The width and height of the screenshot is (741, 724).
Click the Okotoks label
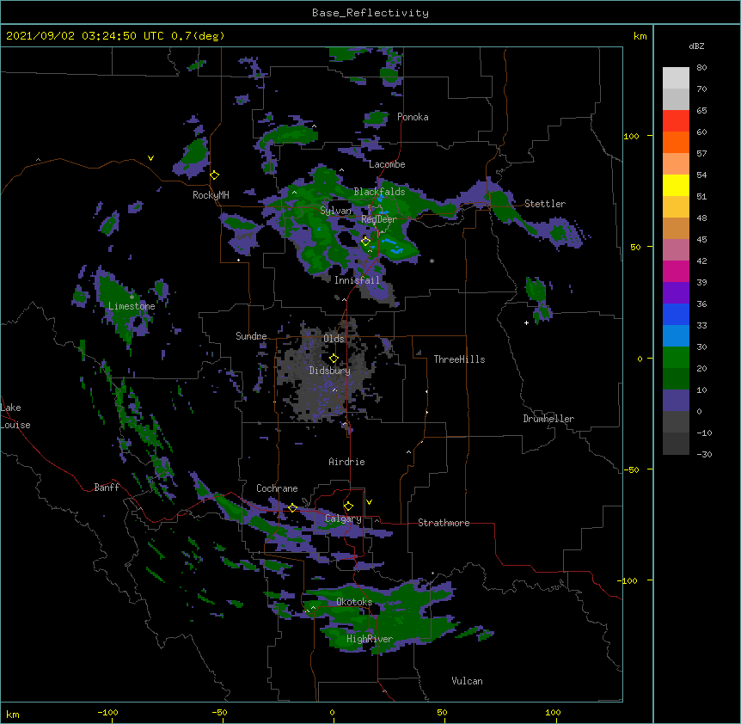[x=354, y=602]
